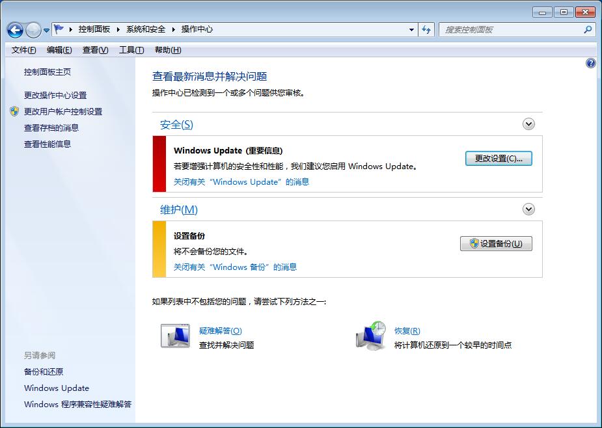Open the address bar history dropdown
The width and height of the screenshot is (602, 428).
click(x=411, y=29)
